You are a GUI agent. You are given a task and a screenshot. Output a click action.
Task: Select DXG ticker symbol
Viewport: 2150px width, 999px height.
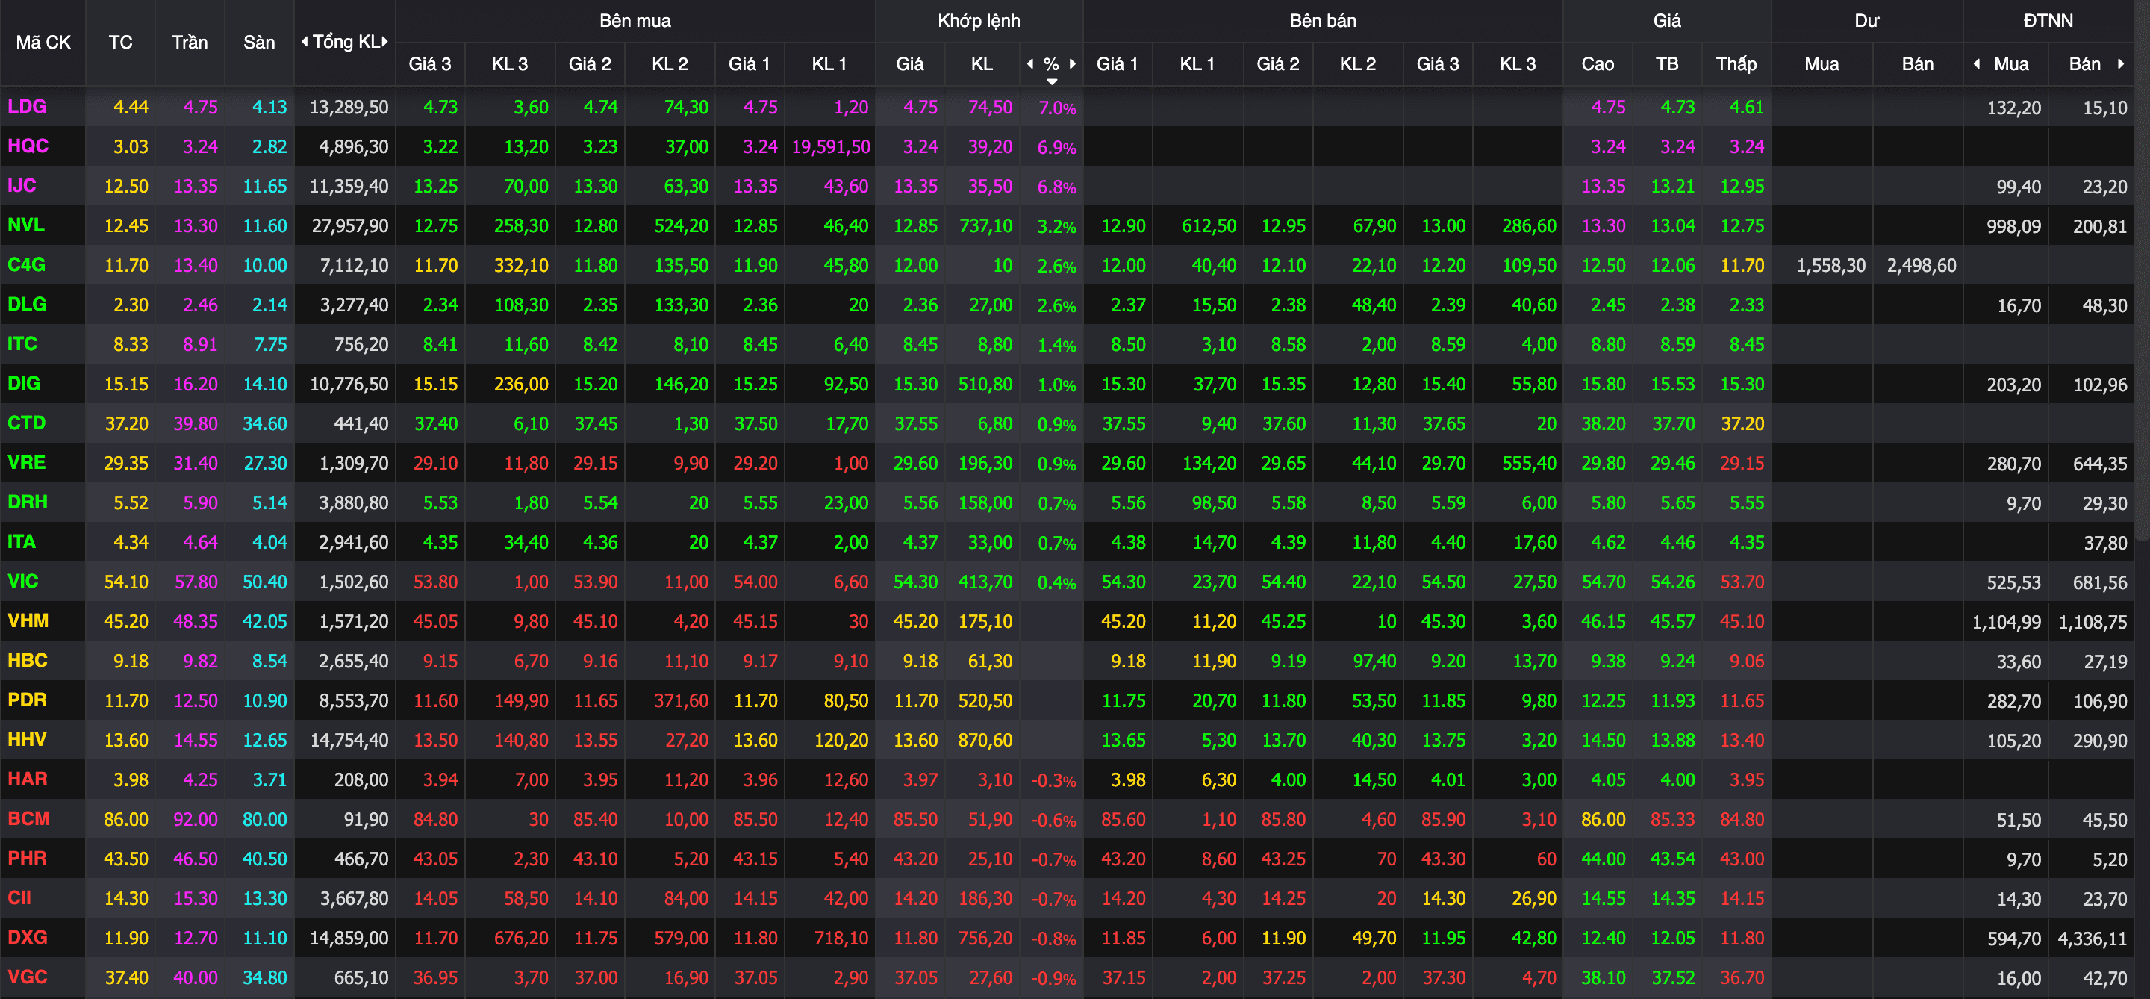[28, 937]
